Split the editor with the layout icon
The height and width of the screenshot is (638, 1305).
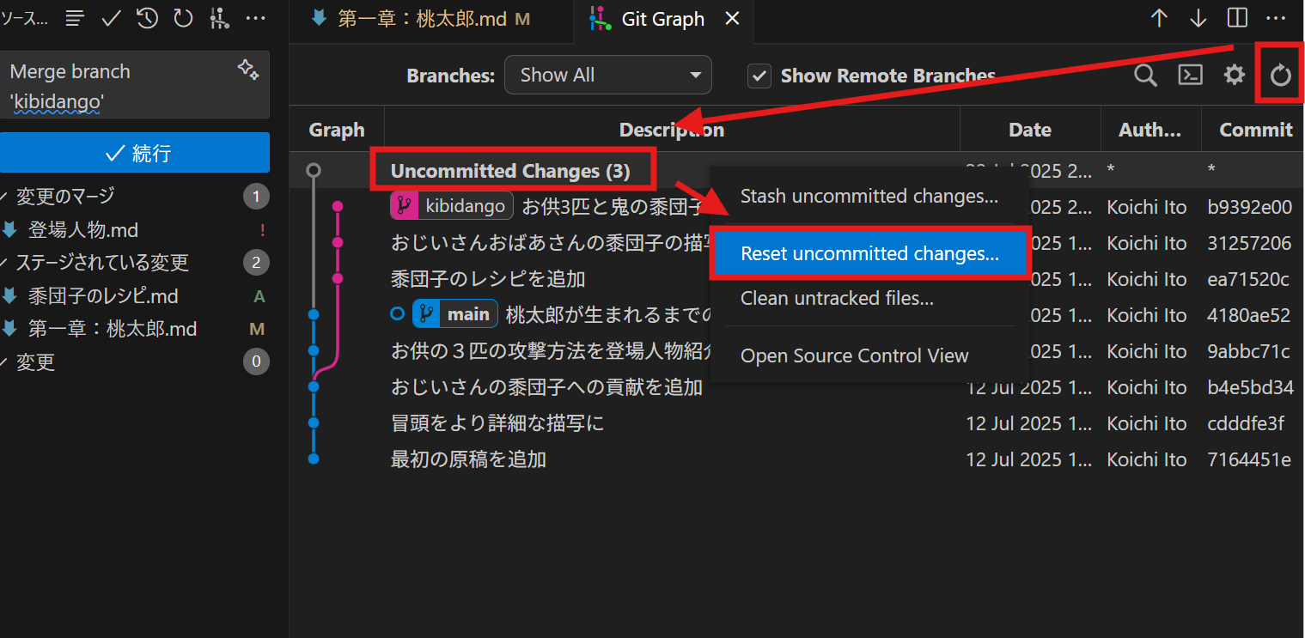[1237, 18]
